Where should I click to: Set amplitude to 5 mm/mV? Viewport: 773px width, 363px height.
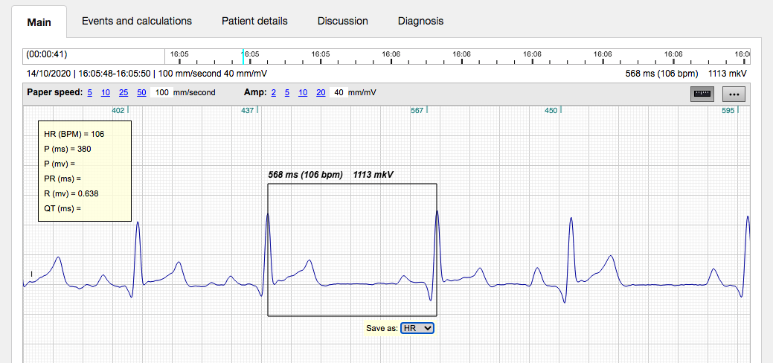[x=287, y=92]
